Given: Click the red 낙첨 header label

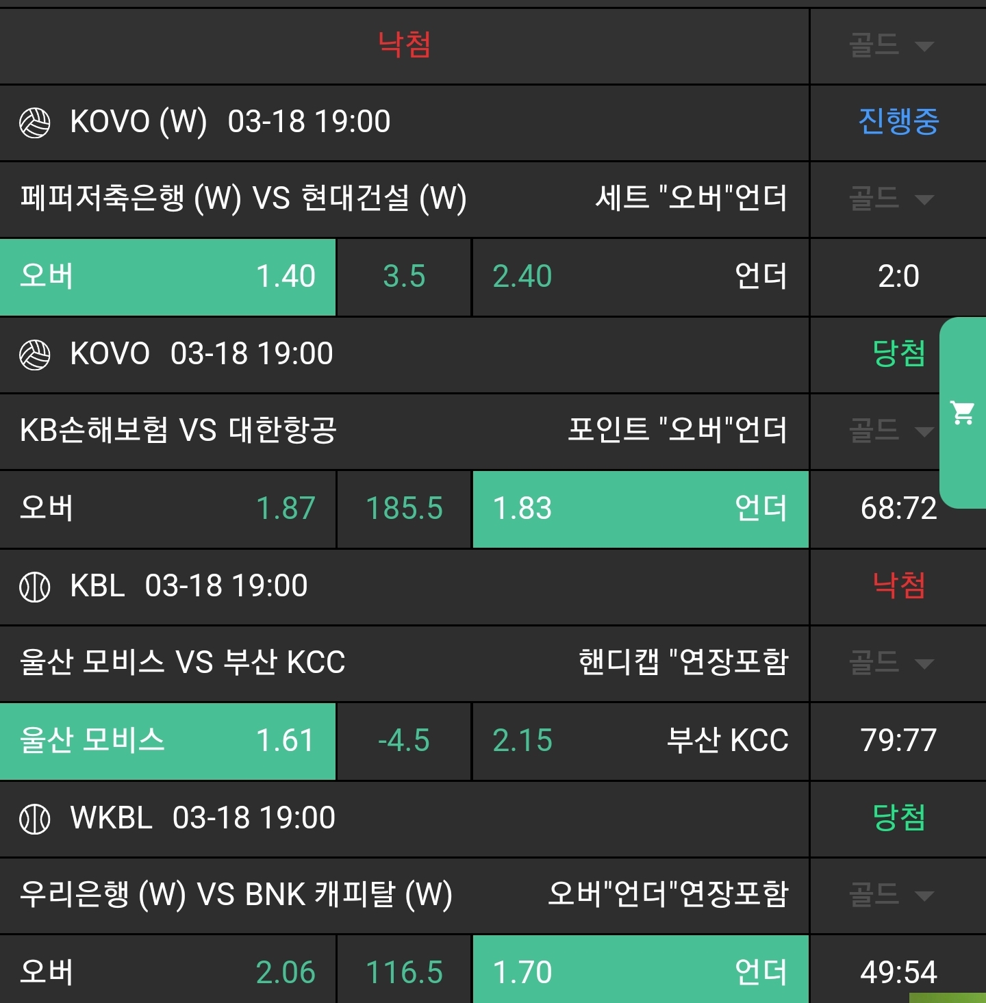Looking at the screenshot, I should 404,45.
